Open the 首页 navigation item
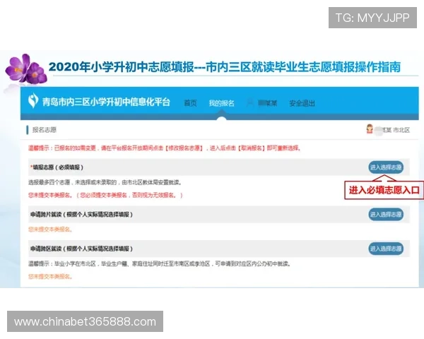Image resolution: width=424 pixels, height=339 pixels. click(190, 103)
